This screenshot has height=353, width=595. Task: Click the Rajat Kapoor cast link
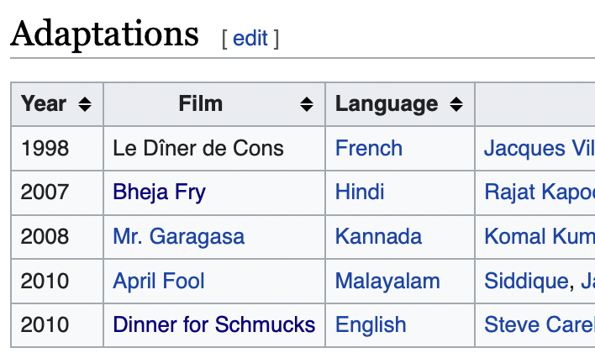(x=539, y=192)
